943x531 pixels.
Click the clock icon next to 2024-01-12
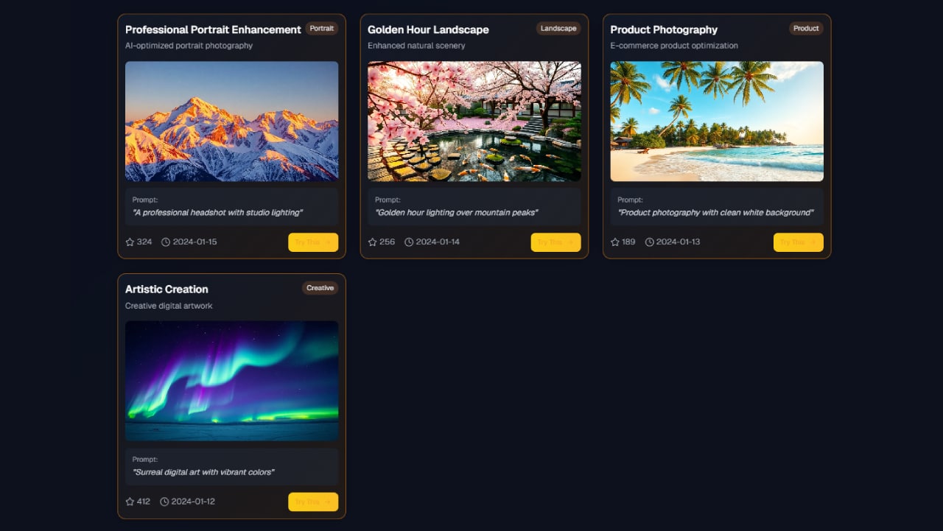164,502
